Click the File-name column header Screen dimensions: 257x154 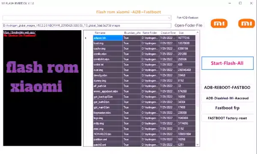[x=108, y=33]
